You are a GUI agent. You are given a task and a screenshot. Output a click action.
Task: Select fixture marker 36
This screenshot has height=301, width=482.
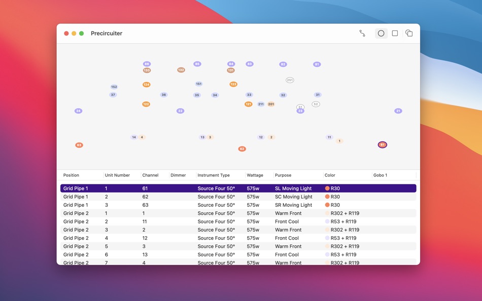pos(163,95)
